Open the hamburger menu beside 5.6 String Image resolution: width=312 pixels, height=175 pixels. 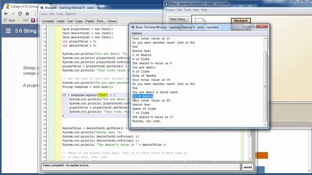point(8,31)
